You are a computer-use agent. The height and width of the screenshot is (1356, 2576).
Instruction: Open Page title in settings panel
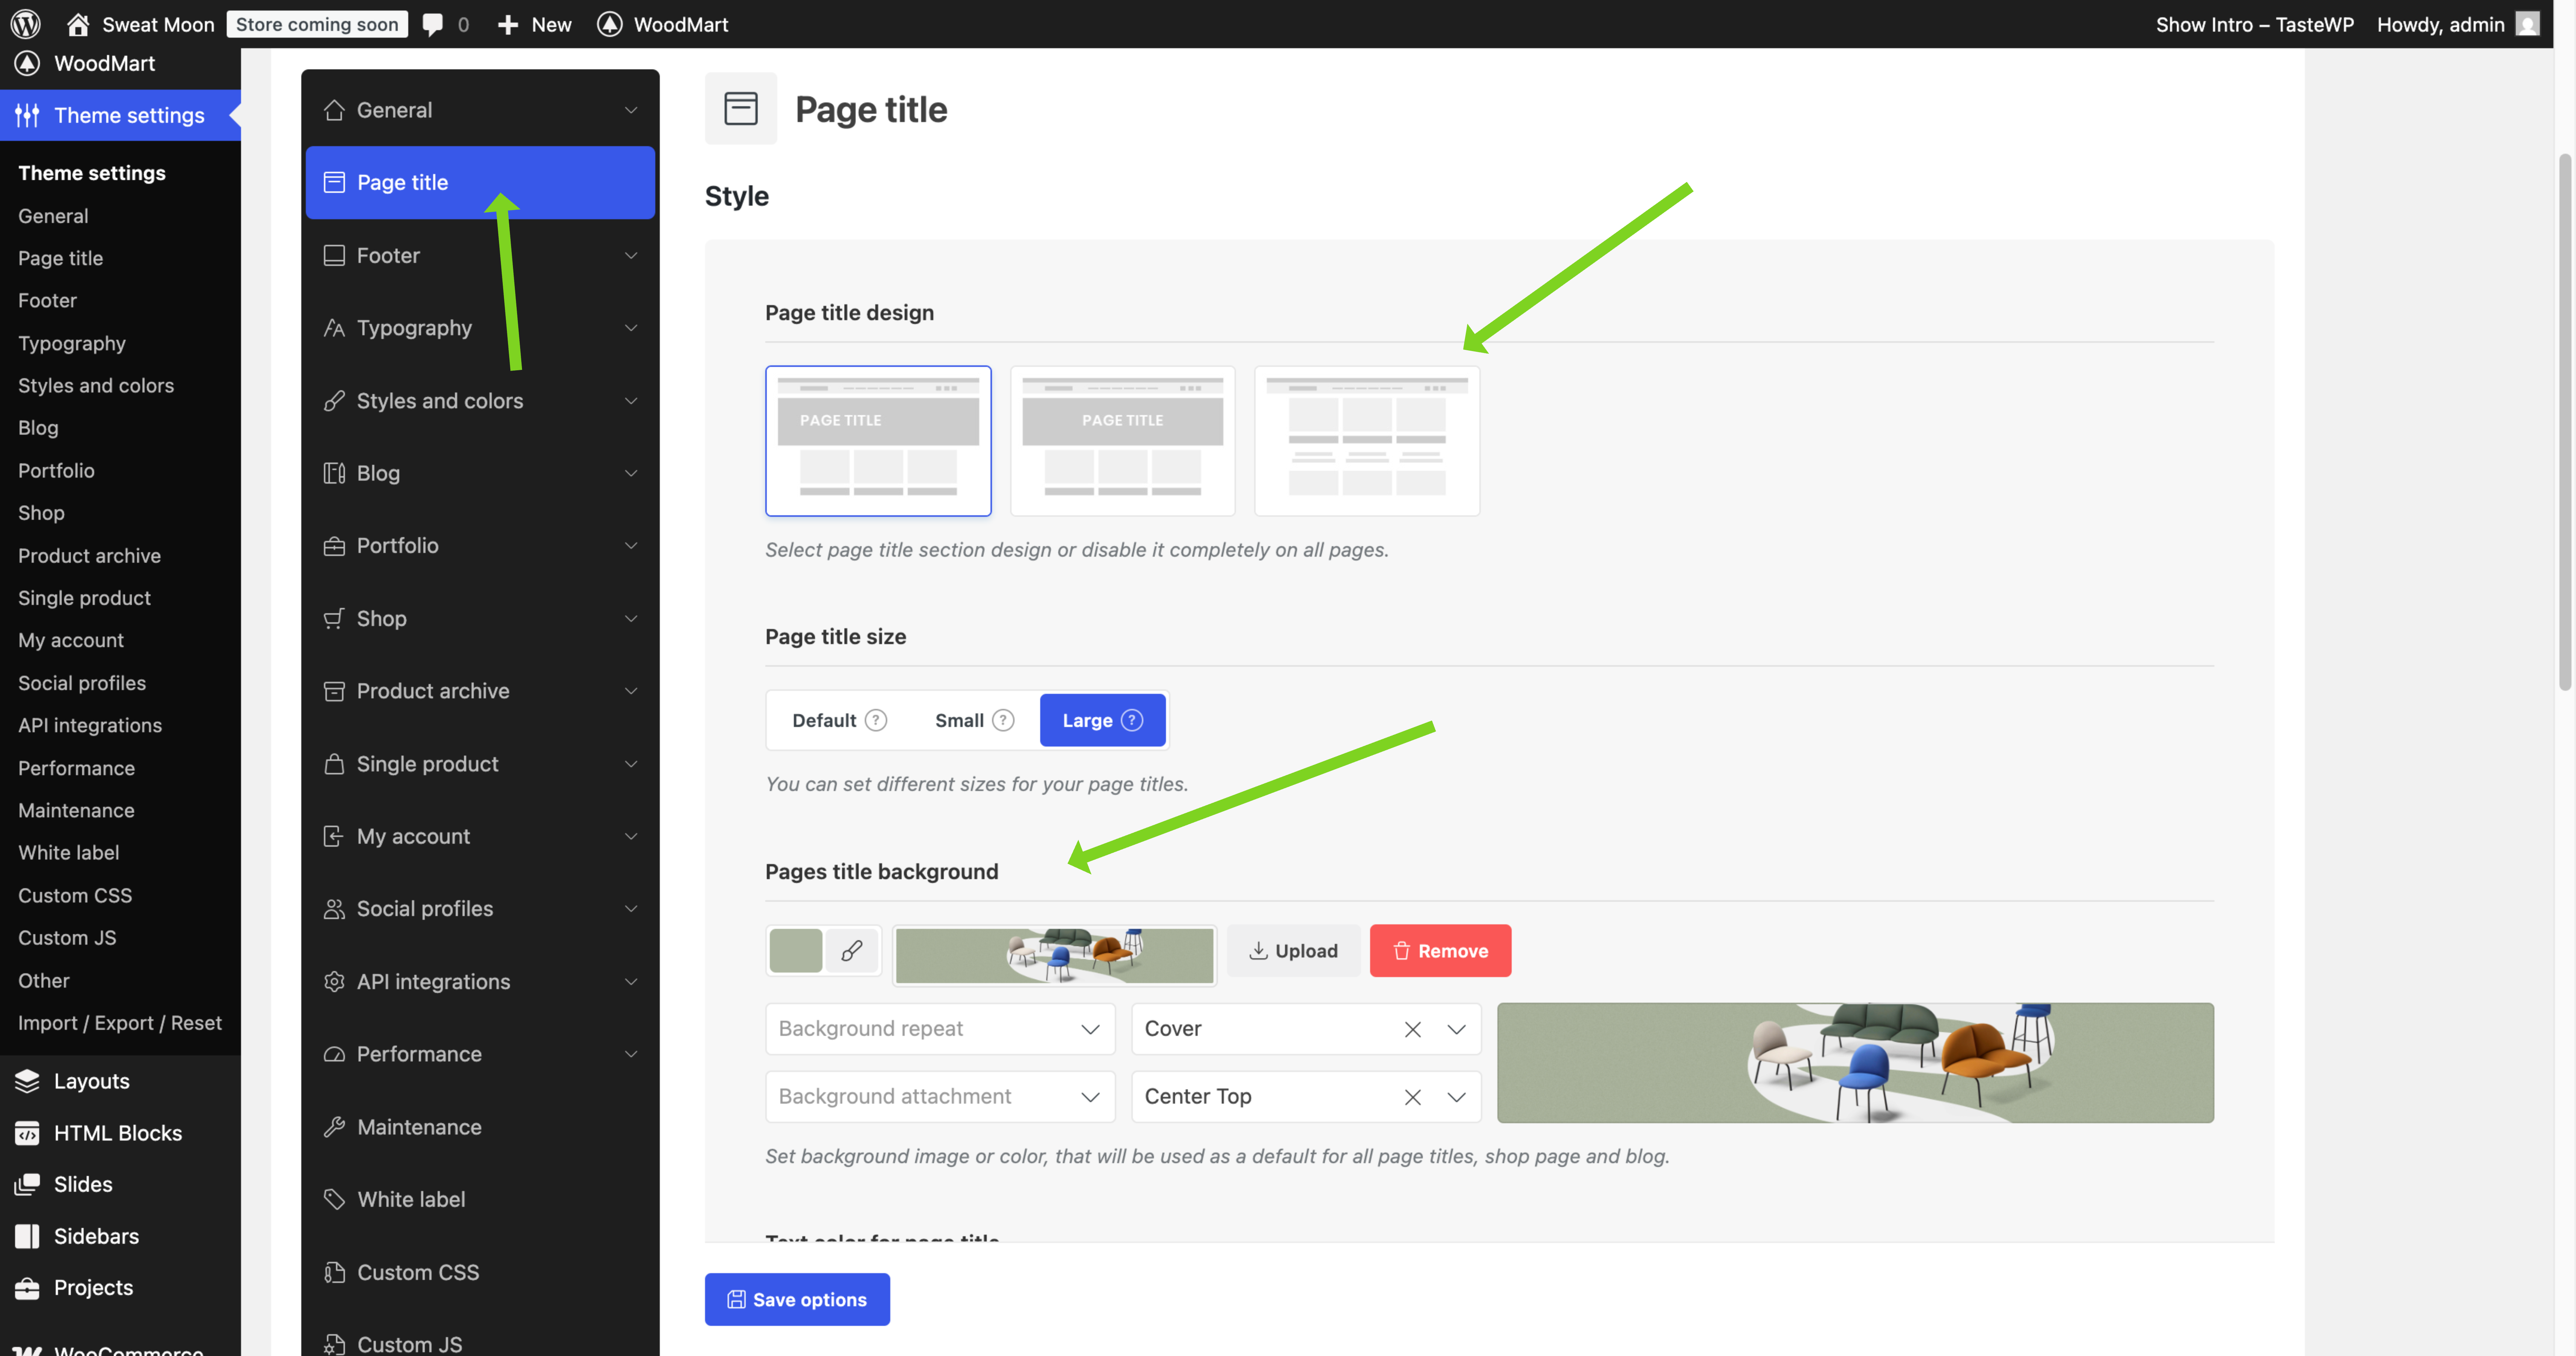pyautogui.click(x=480, y=183)
